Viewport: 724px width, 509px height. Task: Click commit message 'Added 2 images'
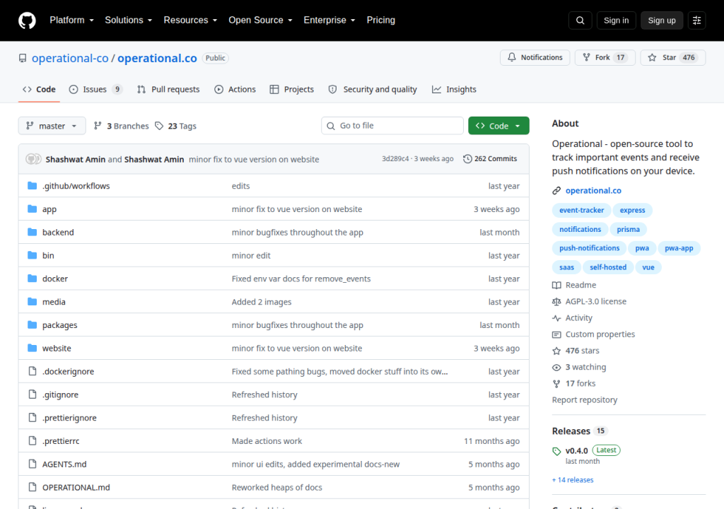point(262,302)
